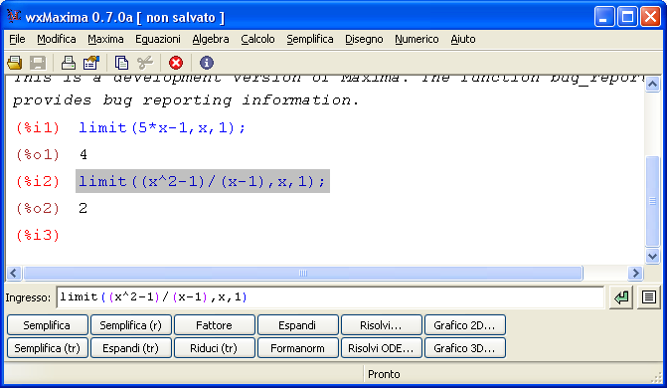Open the Algebra menu

(x=211, y=39)
